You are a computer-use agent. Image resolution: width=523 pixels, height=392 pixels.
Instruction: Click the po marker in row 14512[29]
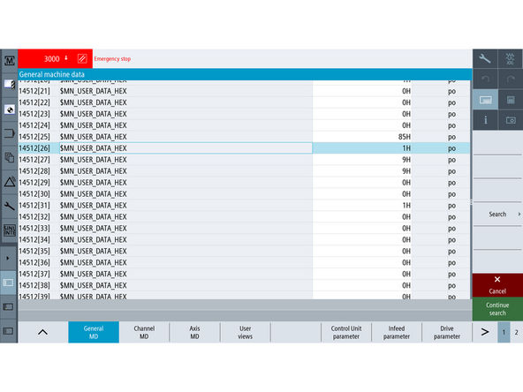(x=451, y=183)
